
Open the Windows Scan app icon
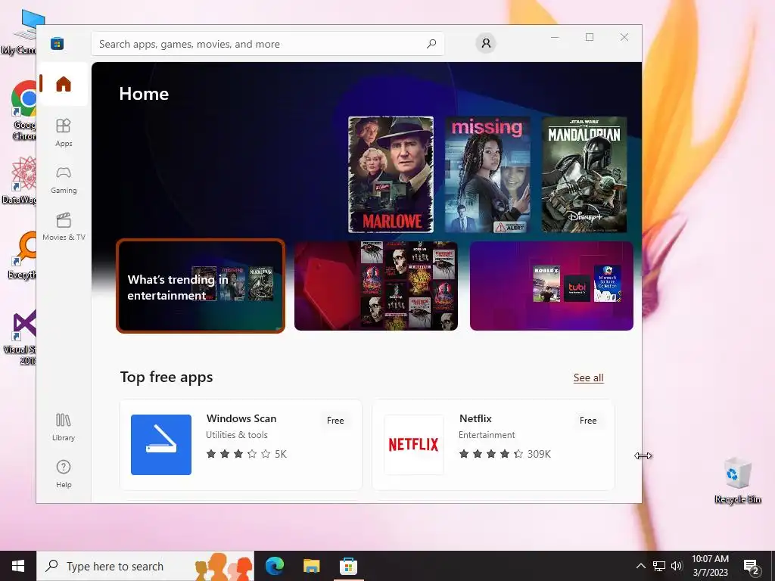[x=160, y=445]
